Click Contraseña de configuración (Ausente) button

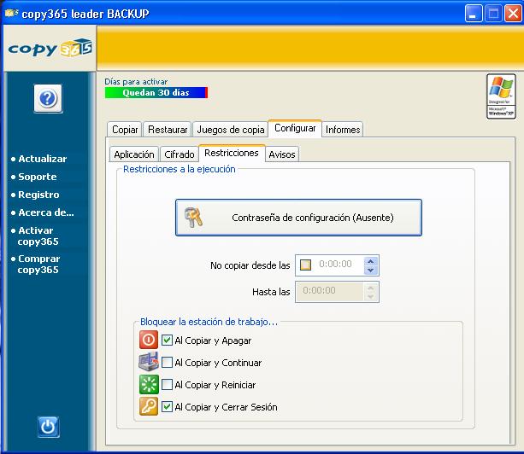tap(298, 218)
